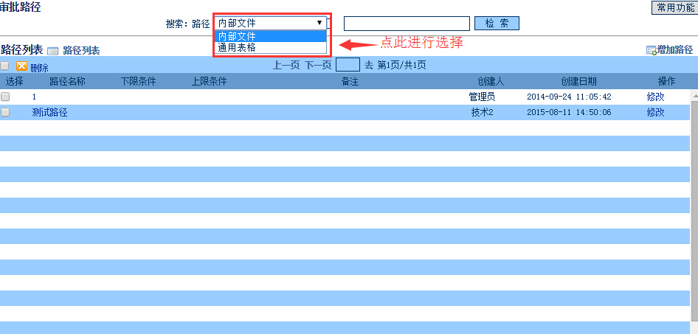This screenshot has width=698, height=334.
Task: Click the 备注 column header
Action: [x=350, y=81]
